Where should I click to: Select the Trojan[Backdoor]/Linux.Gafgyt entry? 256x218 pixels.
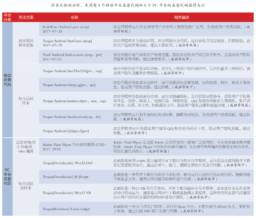[x=67, y=208]
